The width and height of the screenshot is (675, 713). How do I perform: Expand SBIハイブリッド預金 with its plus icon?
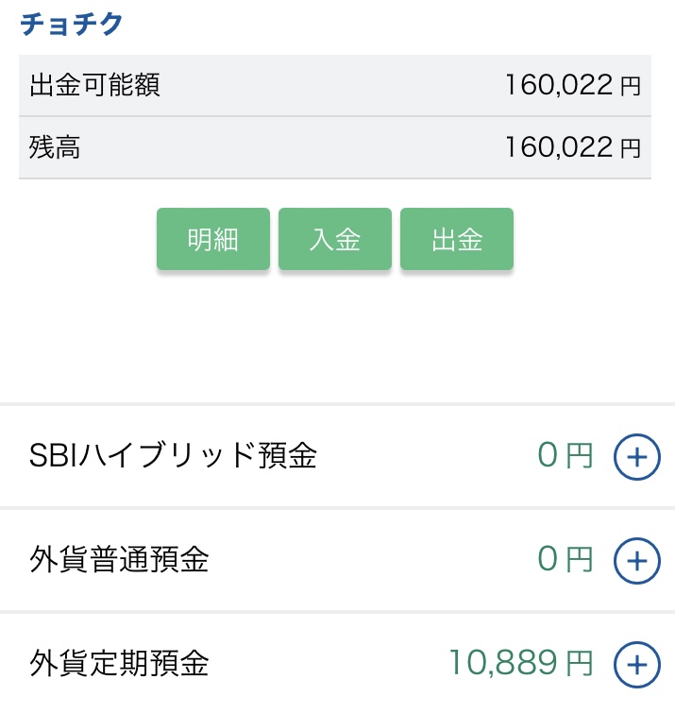tap(637, 457)
